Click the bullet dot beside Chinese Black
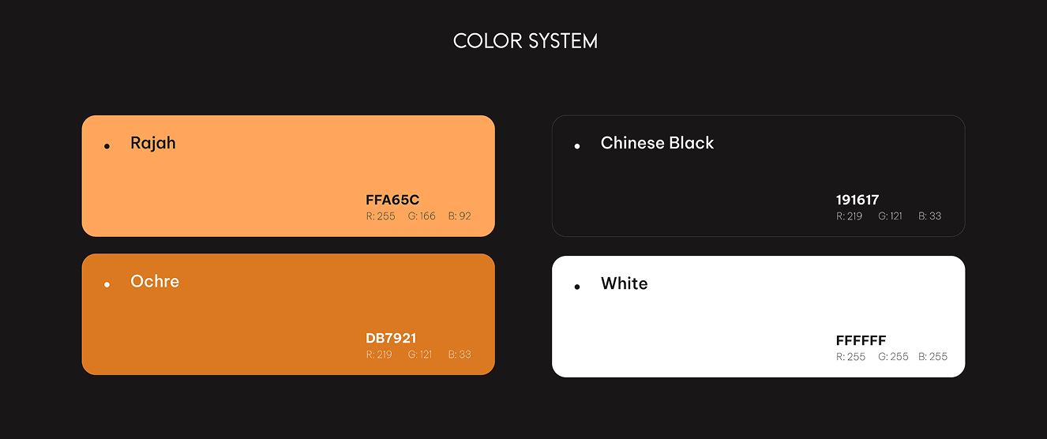This screenshot has height=439, width=1047. tap(577, 146)
